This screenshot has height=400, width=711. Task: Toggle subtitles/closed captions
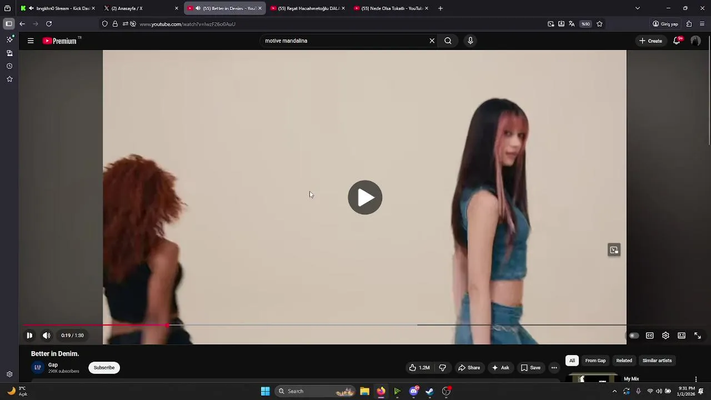649,336
